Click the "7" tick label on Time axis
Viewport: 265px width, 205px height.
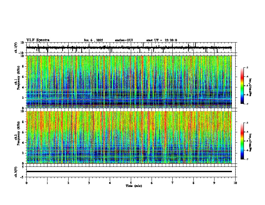click(173, 183)
